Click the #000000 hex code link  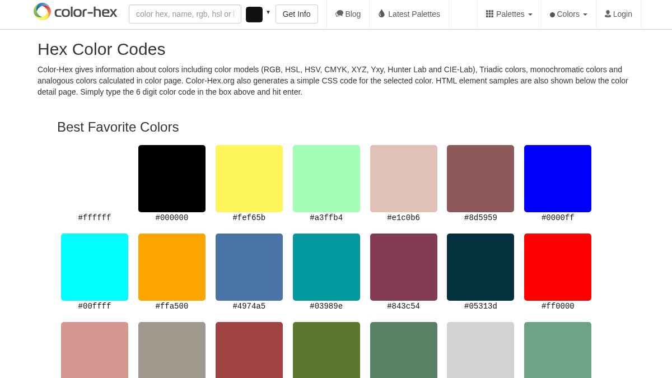click(172, 218)
